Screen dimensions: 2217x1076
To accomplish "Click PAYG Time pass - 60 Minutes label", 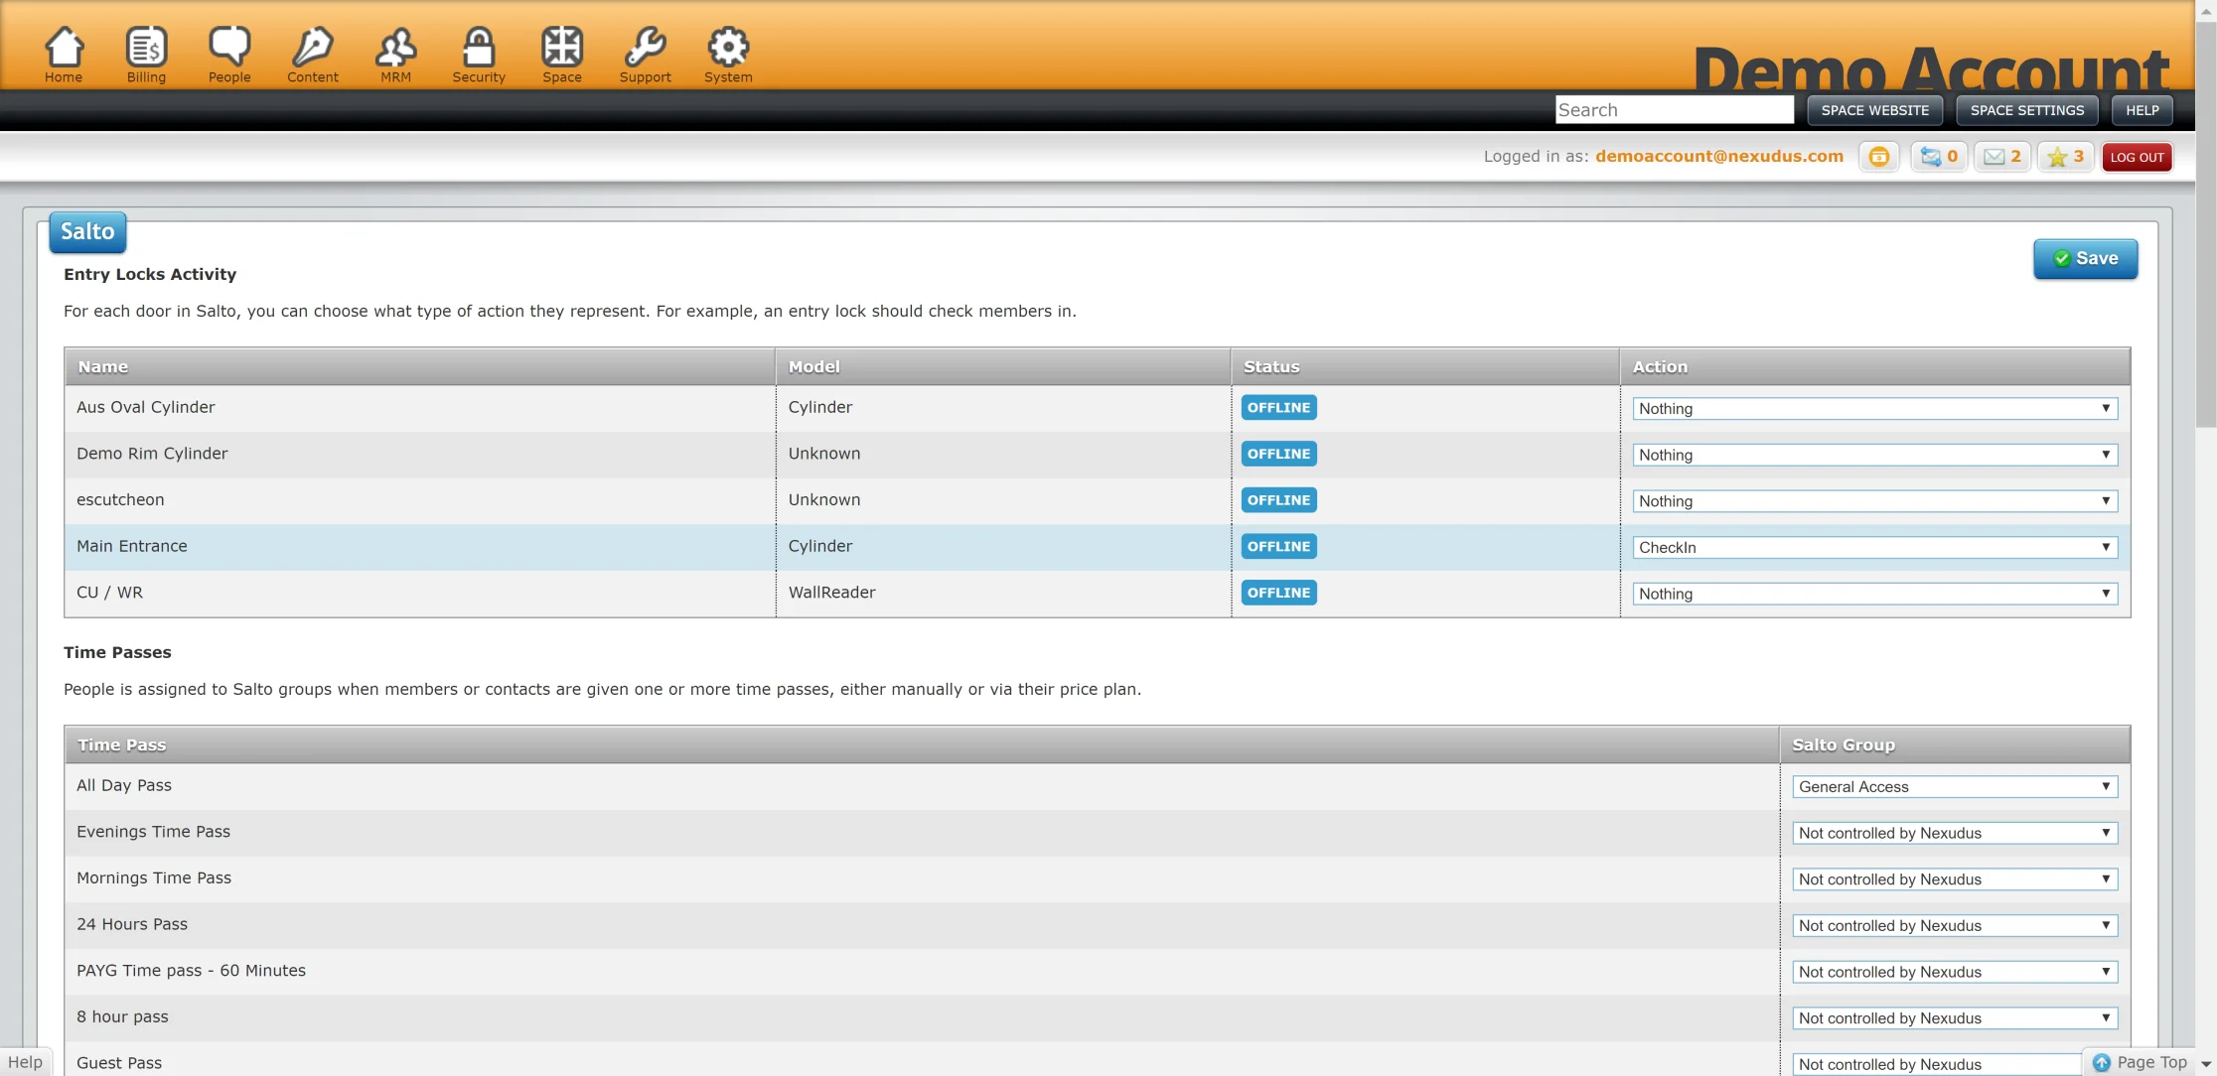I will pyautogui.click(x=191, y=971).
